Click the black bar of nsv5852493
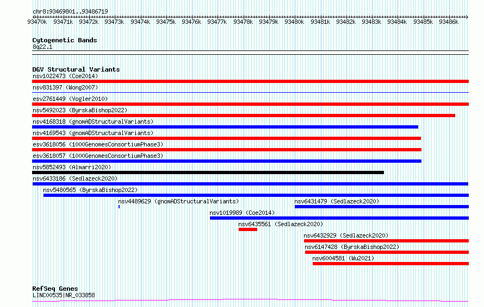 coord(208,172)
